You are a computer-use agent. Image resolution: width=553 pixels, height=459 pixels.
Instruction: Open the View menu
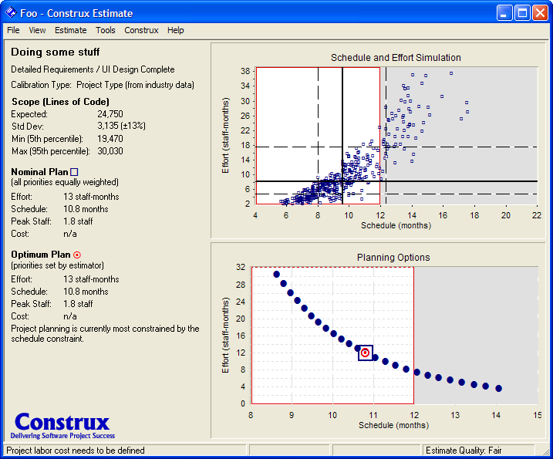(37, 30)
